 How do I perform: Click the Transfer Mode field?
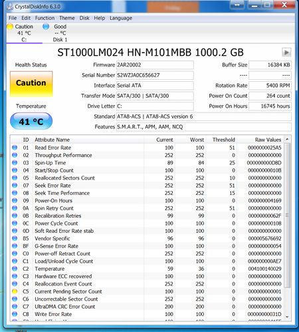[155, 96]
